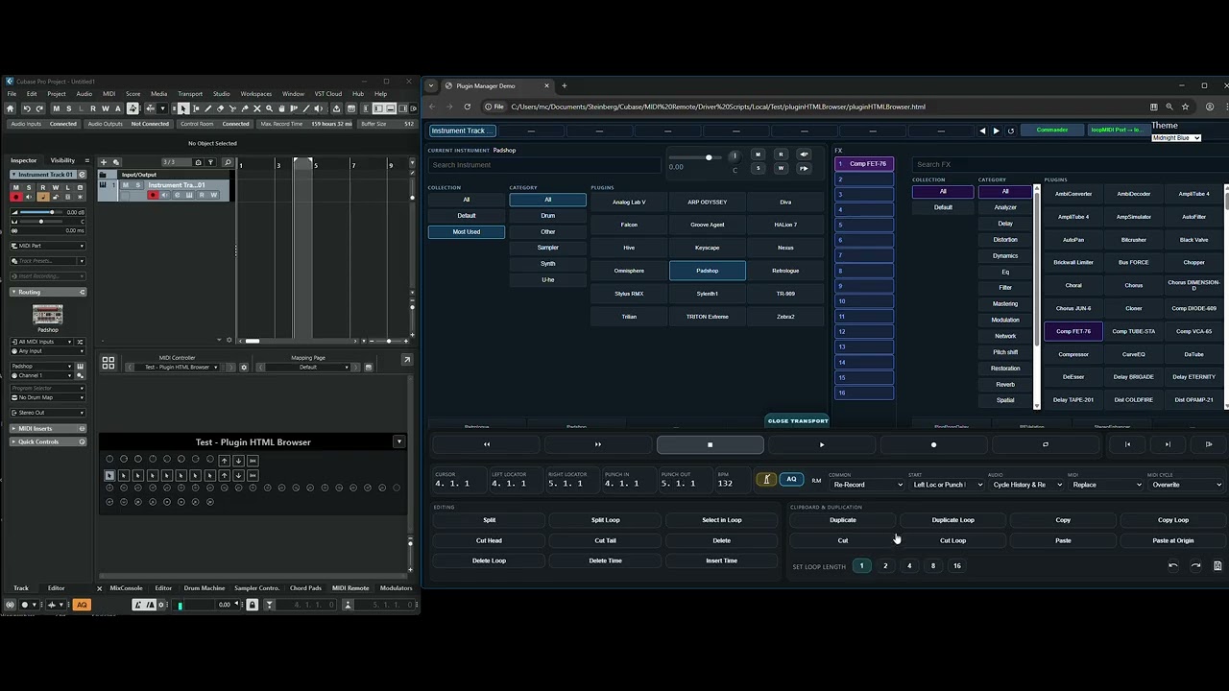Open the Re-Record common mode dropdown
The image size is (1229, 691).
pos(867,485)
